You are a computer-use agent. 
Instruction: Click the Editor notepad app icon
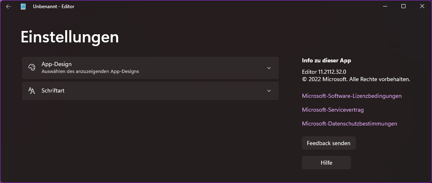[x=24, y=7]
